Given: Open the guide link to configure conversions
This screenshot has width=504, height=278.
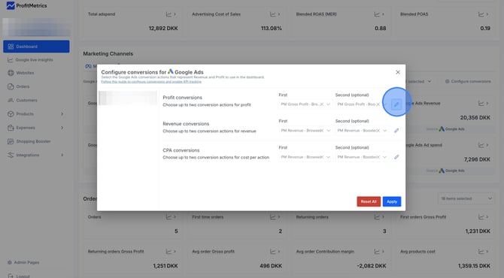Looking at the screenshot, I should pos(151,82).
